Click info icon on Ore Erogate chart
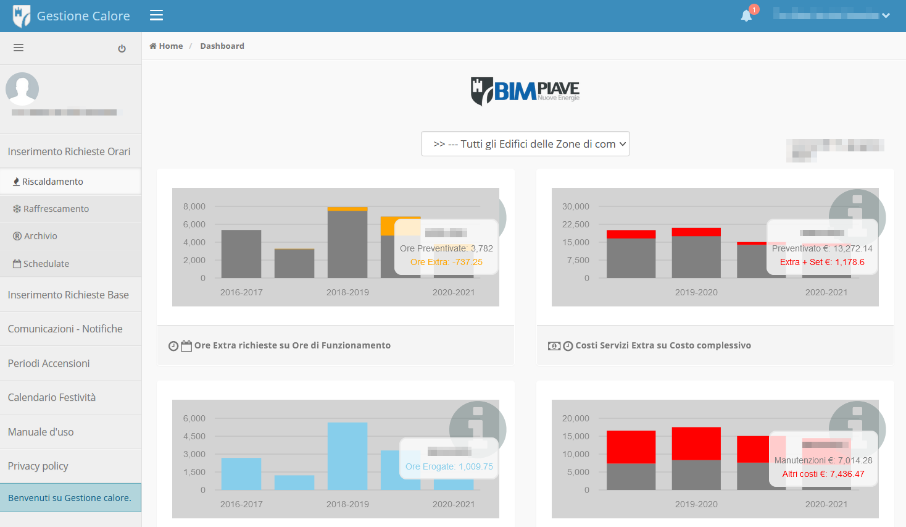Image resolution: width=906 pixels, height=527 pixels. point(478,429)
